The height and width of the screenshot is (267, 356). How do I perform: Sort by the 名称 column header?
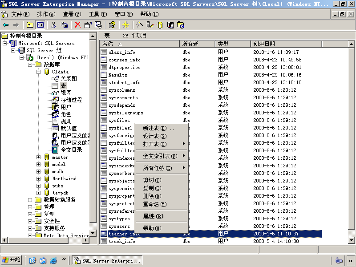point(140,44)
